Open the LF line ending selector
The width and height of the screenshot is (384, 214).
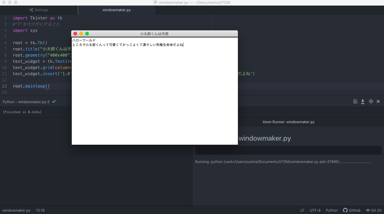pos(302,210)
